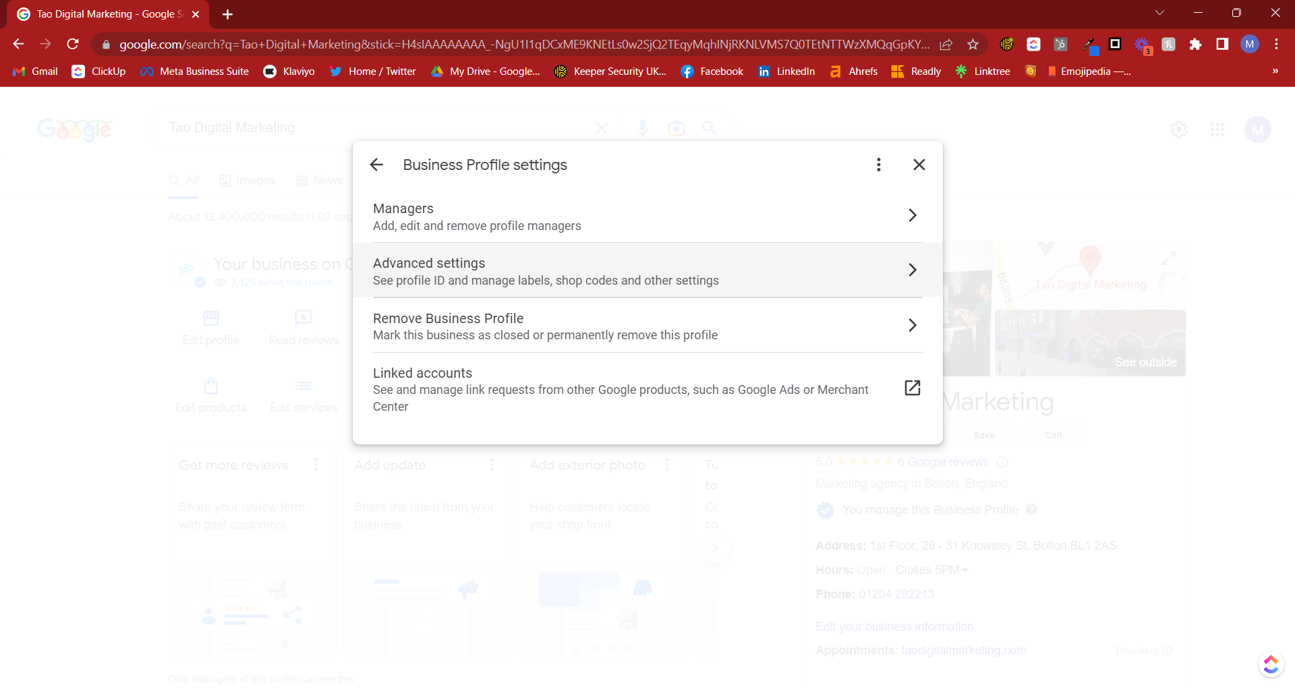Open the Chrome profile avatar M
Screen dimensions: 1295x688
pos(1250,45)
